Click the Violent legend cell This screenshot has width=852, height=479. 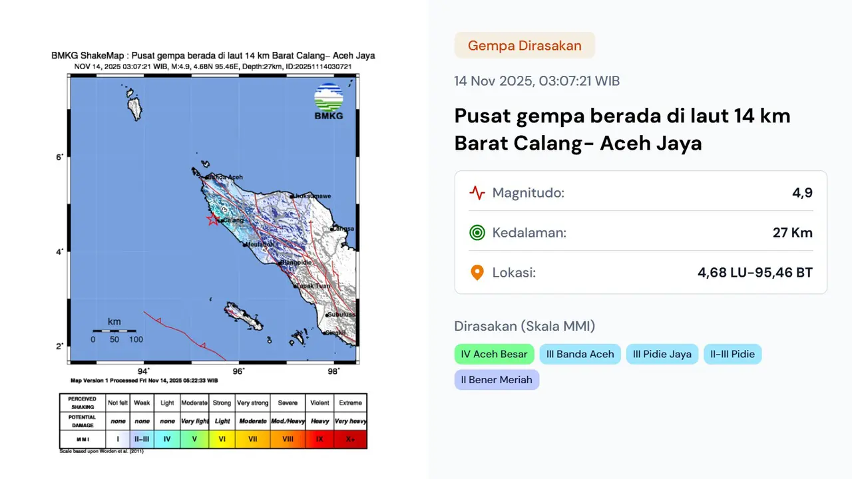point(319,402)
